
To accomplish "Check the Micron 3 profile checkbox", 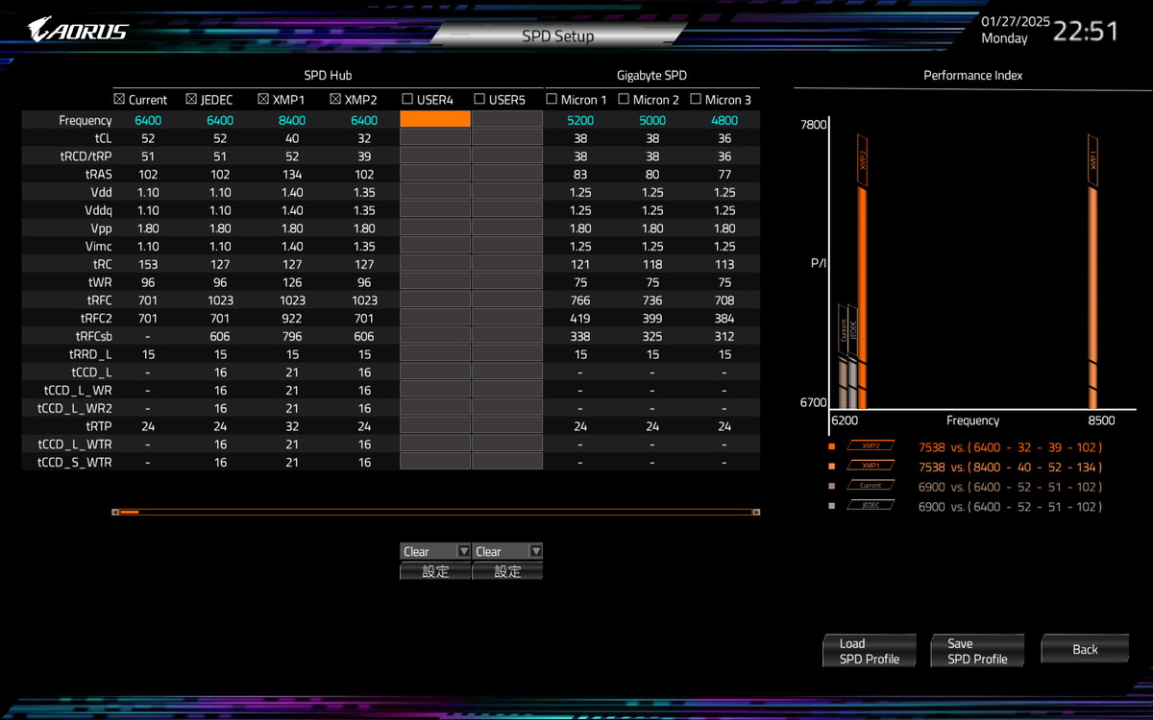I will tap(696, 99).
